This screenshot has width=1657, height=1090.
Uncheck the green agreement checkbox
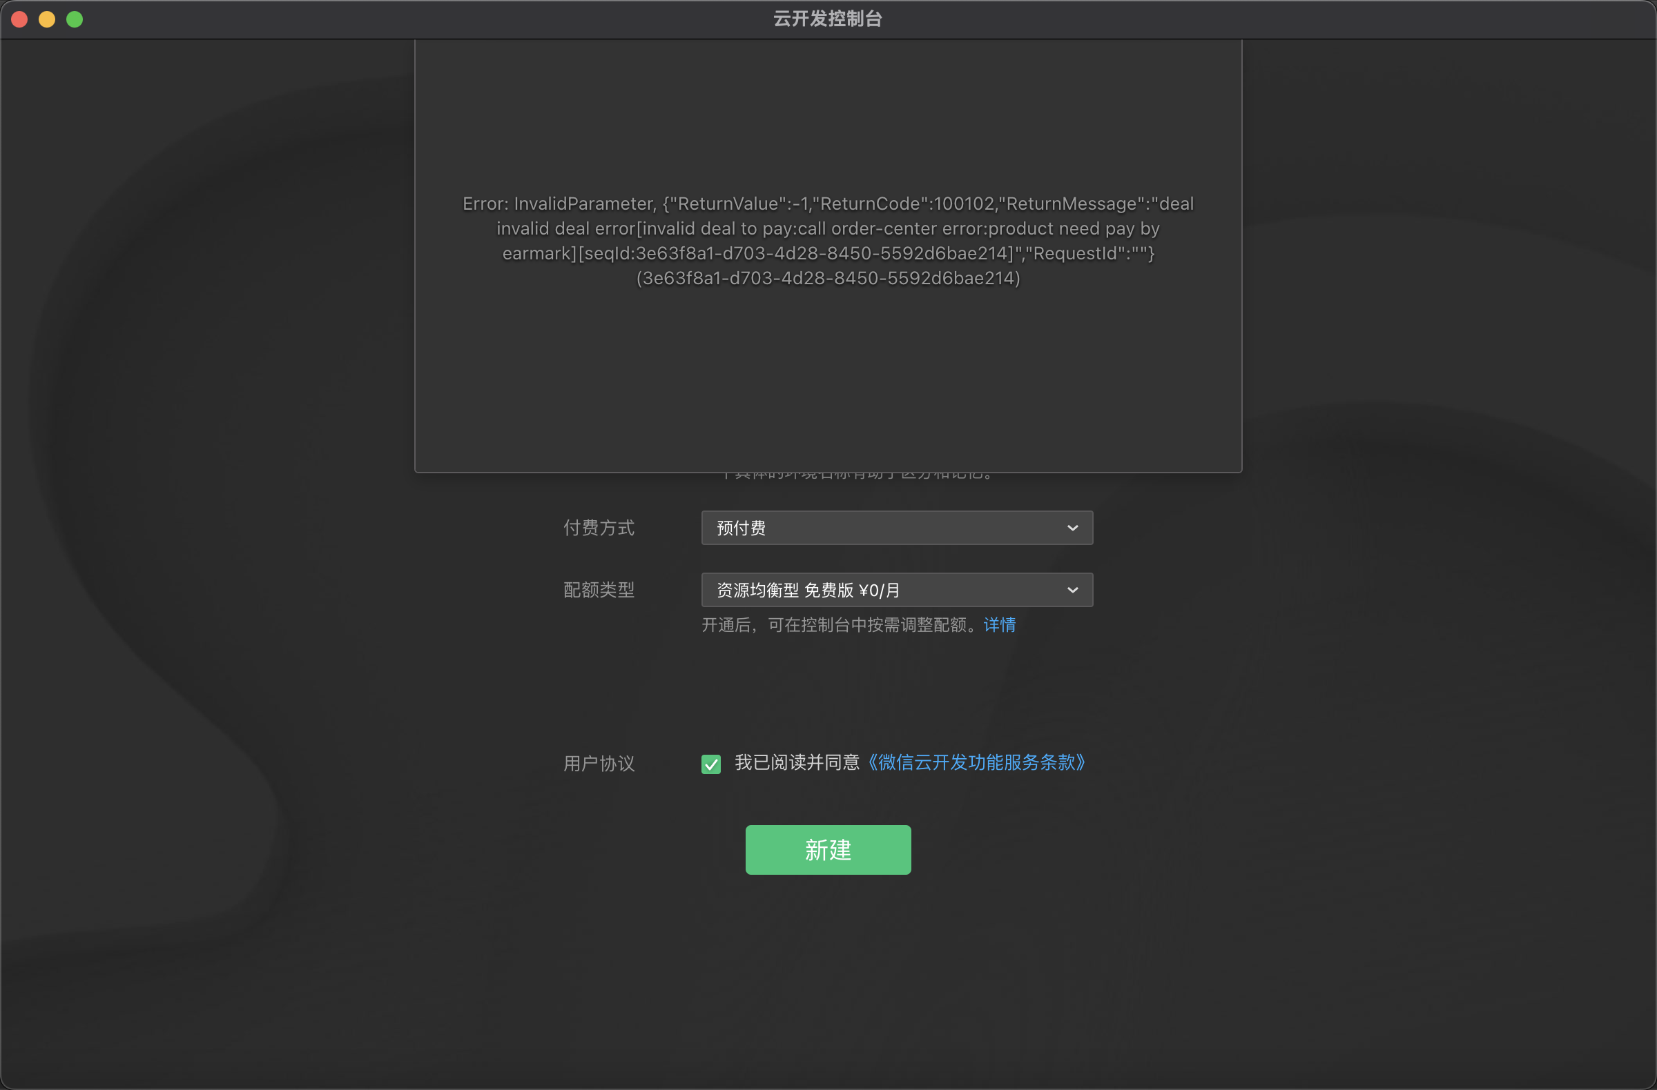click(x=711, y=764)
